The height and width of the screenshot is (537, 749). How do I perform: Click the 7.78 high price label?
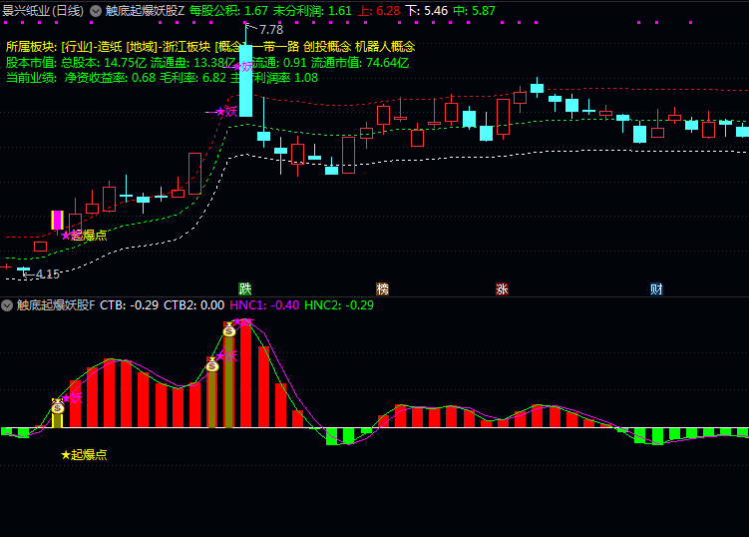[x=271, y=29]
